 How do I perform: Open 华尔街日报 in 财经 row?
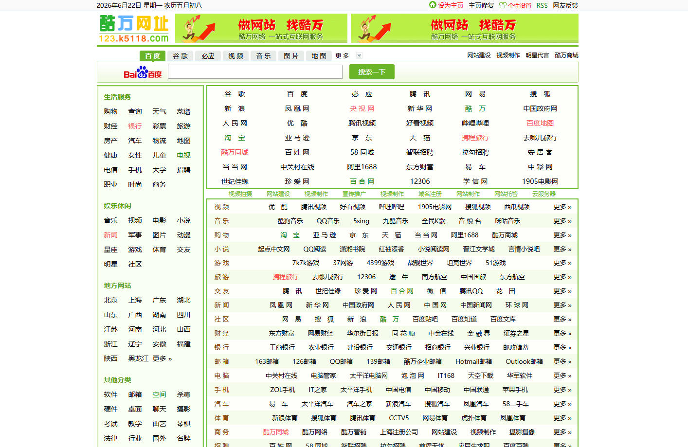click(x=362, y=333)
